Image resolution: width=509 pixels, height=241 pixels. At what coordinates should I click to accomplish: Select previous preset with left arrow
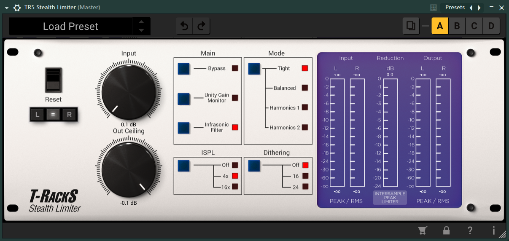pos(471,8)
